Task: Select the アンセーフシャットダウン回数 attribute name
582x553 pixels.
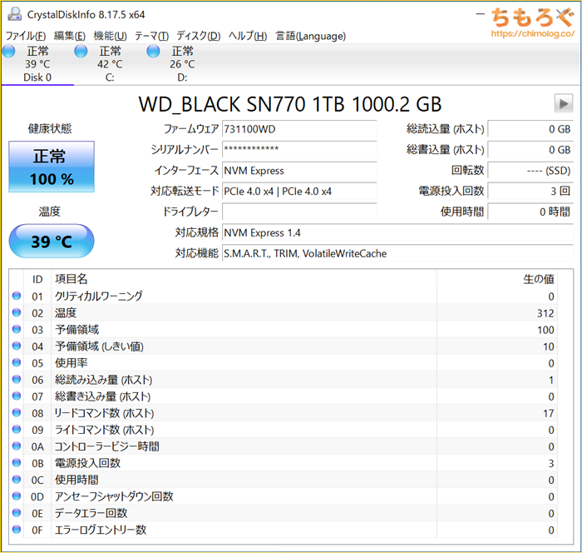Action: click(x=115, y=496)
